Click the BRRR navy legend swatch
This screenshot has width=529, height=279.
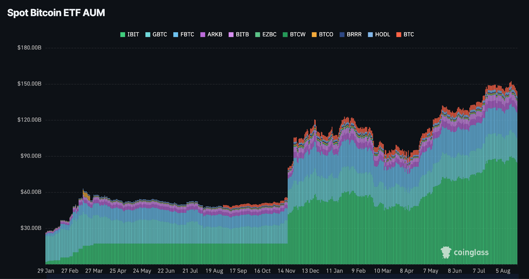[342, 35]
